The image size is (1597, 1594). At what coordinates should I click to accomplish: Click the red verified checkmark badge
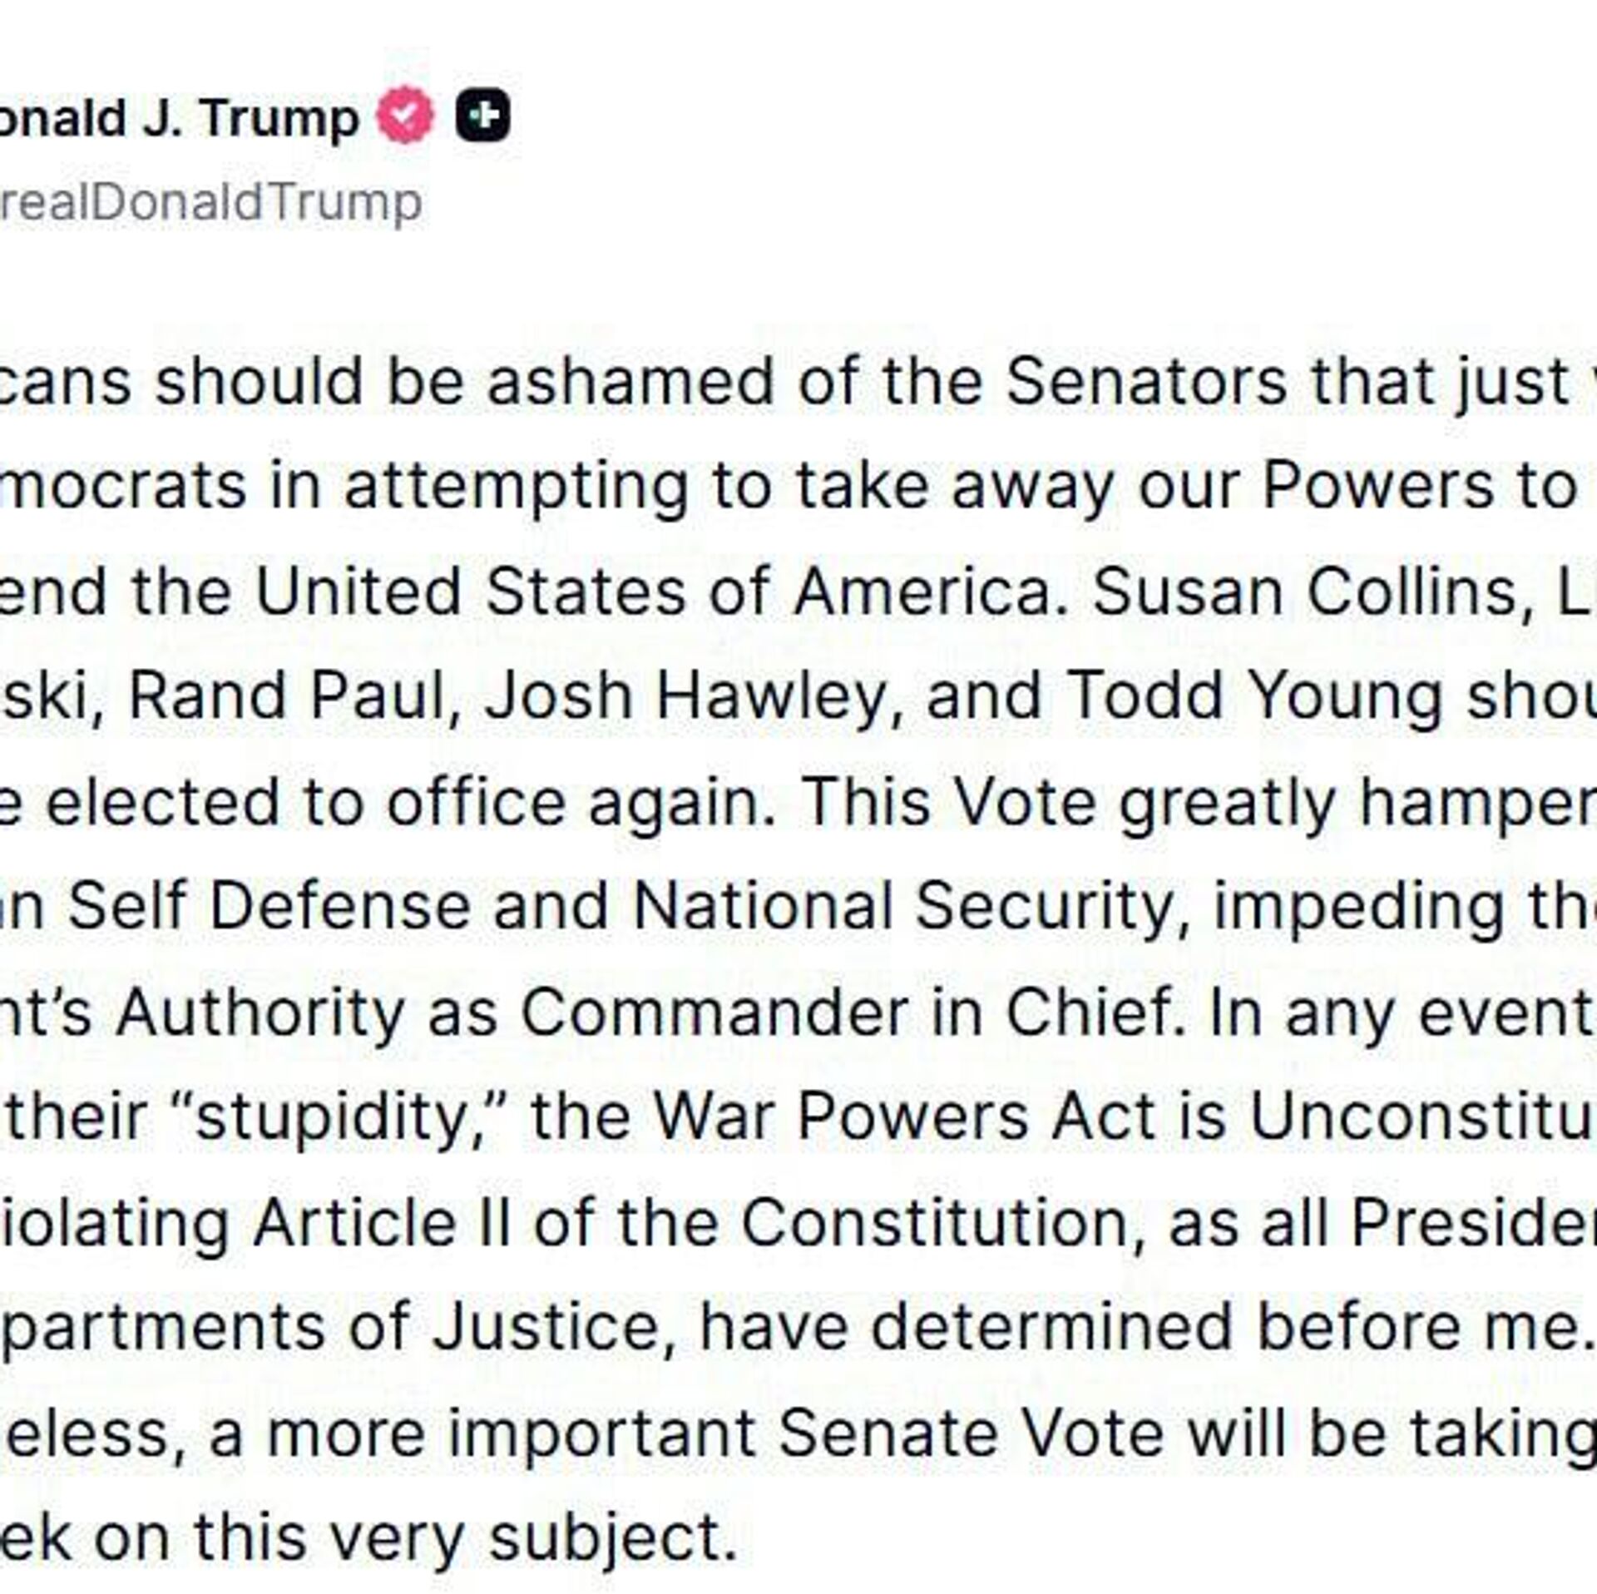[405, 116]
